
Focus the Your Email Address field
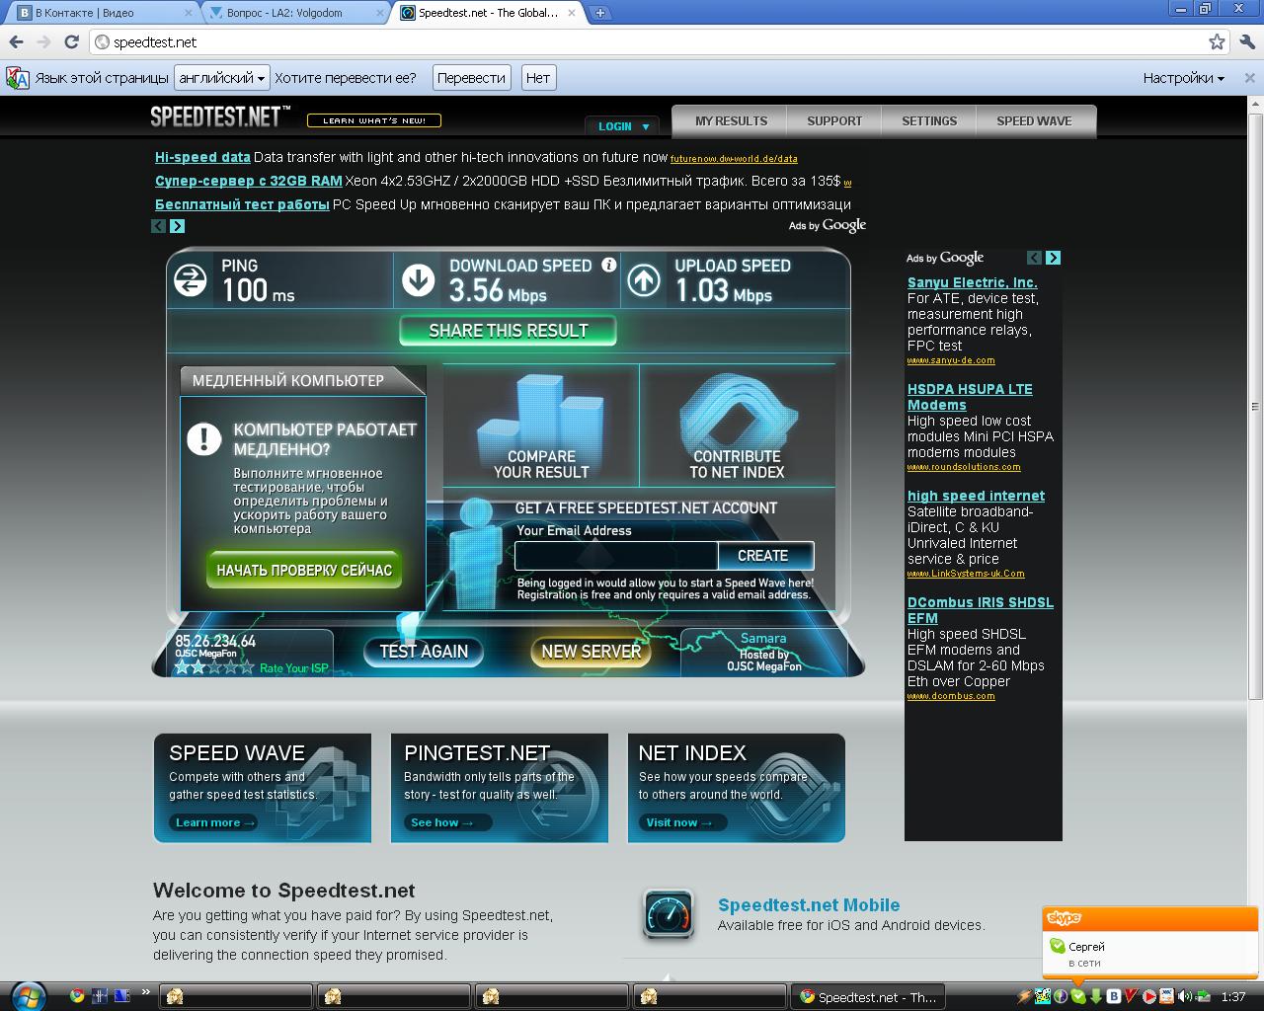coord(616,556)
